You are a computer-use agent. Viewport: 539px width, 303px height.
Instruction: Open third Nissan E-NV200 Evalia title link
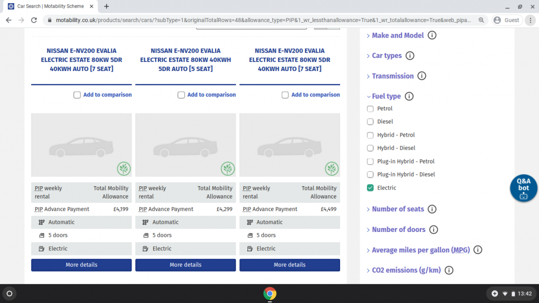289,60
